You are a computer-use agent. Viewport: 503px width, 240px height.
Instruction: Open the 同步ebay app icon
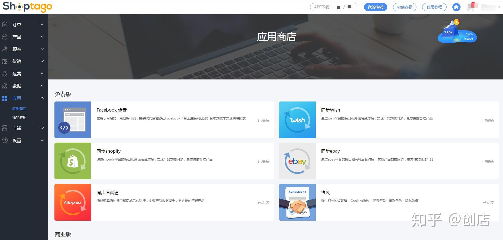pos(297,161)
